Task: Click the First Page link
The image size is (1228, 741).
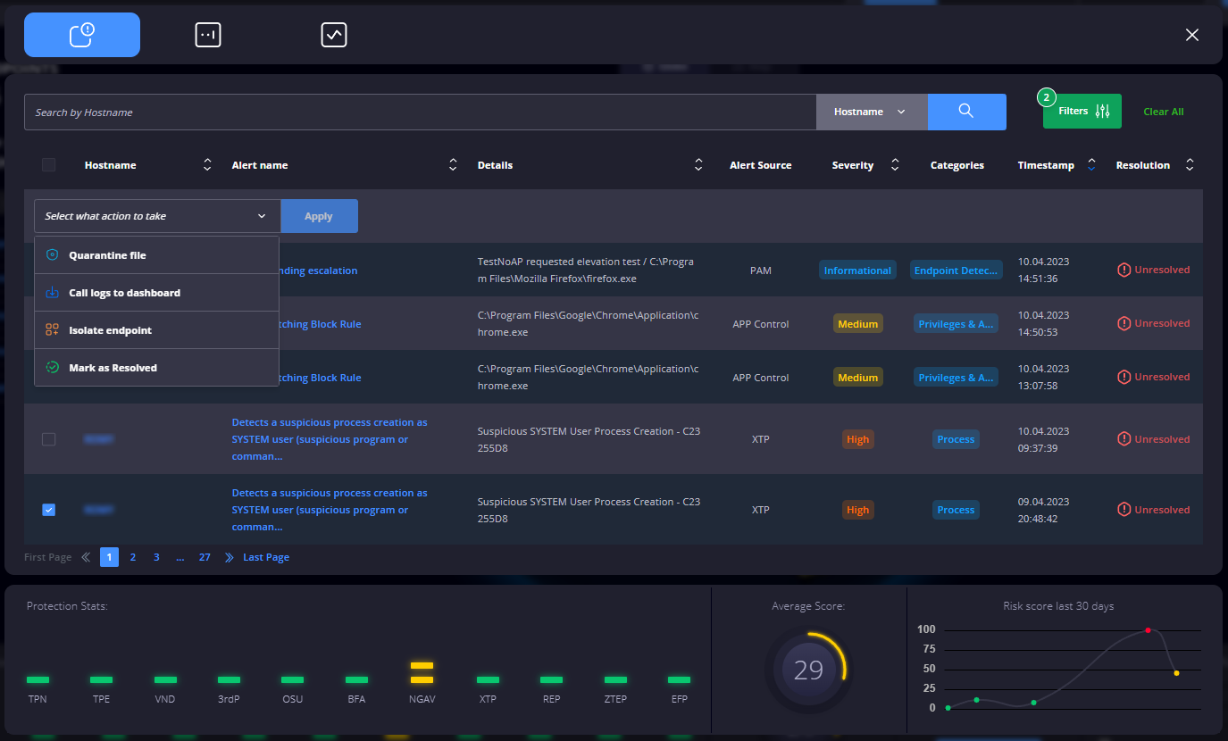Action: (x=47, y=557)
